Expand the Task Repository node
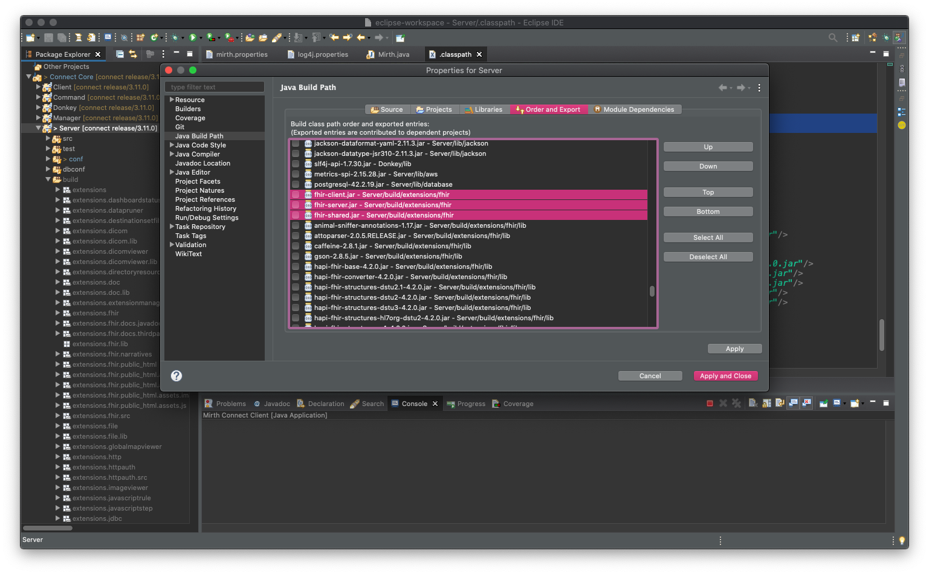 pyautogui.click(x=172, y=227)
